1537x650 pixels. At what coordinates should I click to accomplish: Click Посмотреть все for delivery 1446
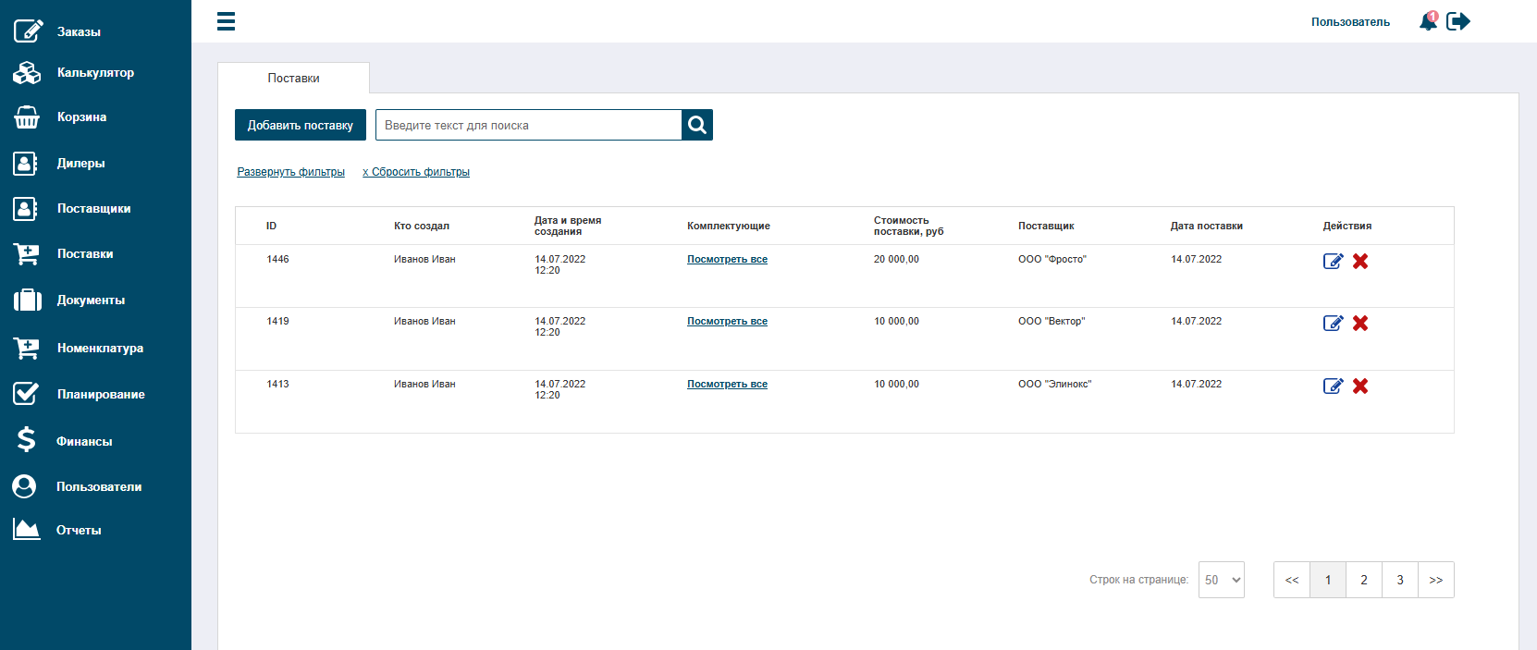[x=727, y=260]
